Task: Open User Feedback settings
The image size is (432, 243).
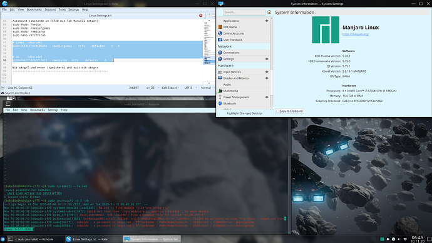Action: [244, 39]
